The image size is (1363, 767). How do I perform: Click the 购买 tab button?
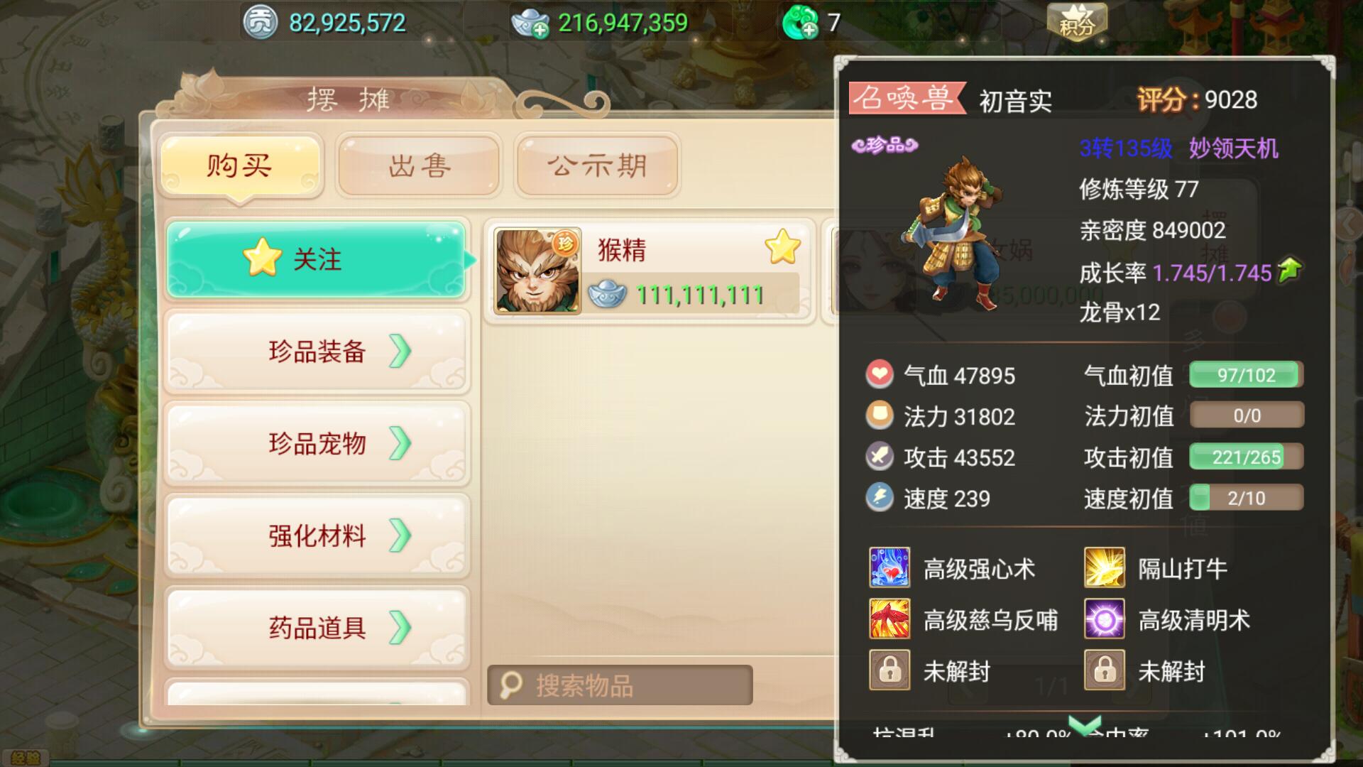[240, 166]
